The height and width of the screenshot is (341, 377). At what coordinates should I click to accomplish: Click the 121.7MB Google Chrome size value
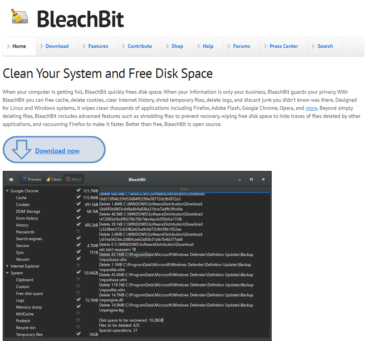click(90, 191)
